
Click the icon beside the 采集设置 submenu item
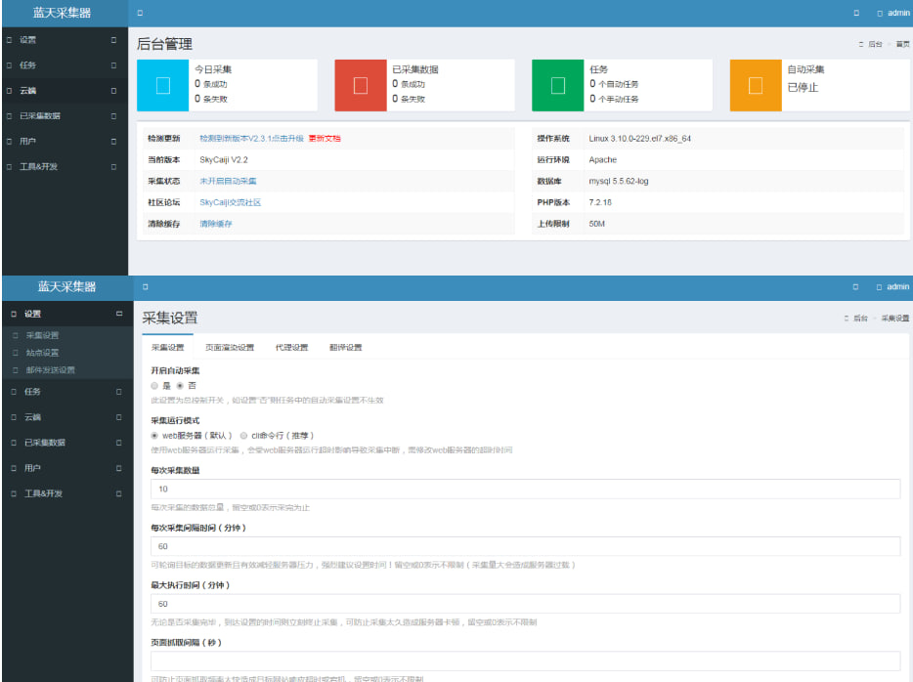[16, 336]
